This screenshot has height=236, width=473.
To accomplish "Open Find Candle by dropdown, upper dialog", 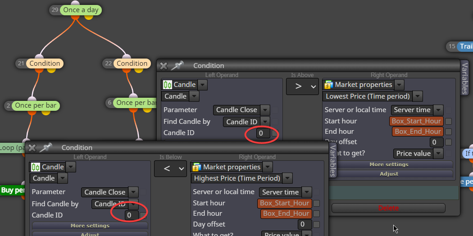I will [x=265, y=122].
